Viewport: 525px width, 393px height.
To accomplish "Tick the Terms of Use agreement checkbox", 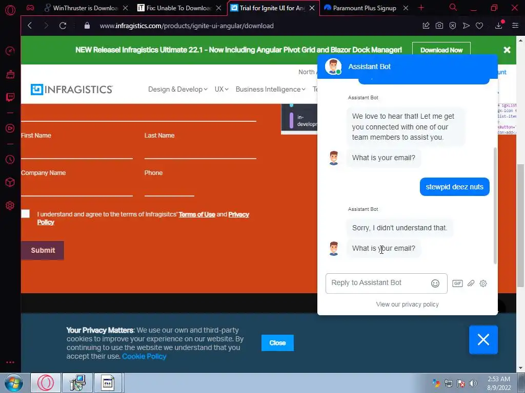I will point(26,214).
